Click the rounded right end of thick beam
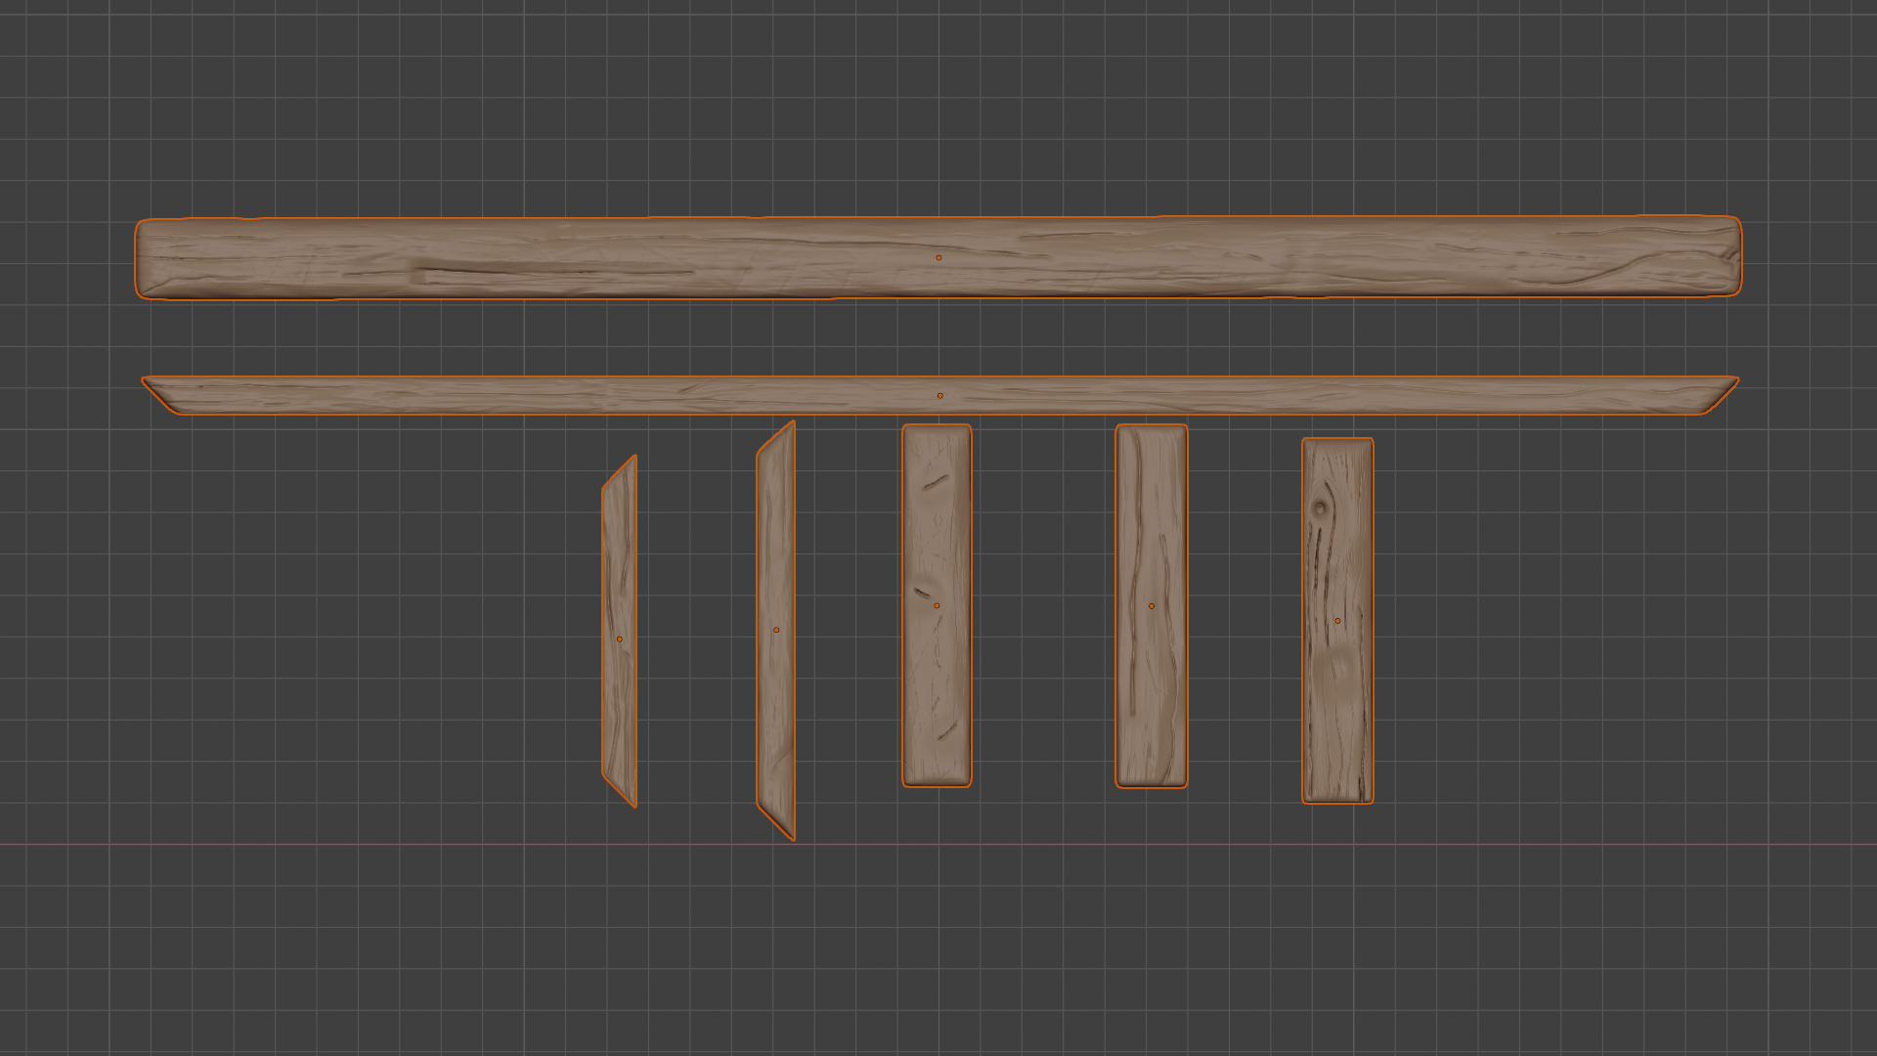1877x1056 pixels. 1733,256
